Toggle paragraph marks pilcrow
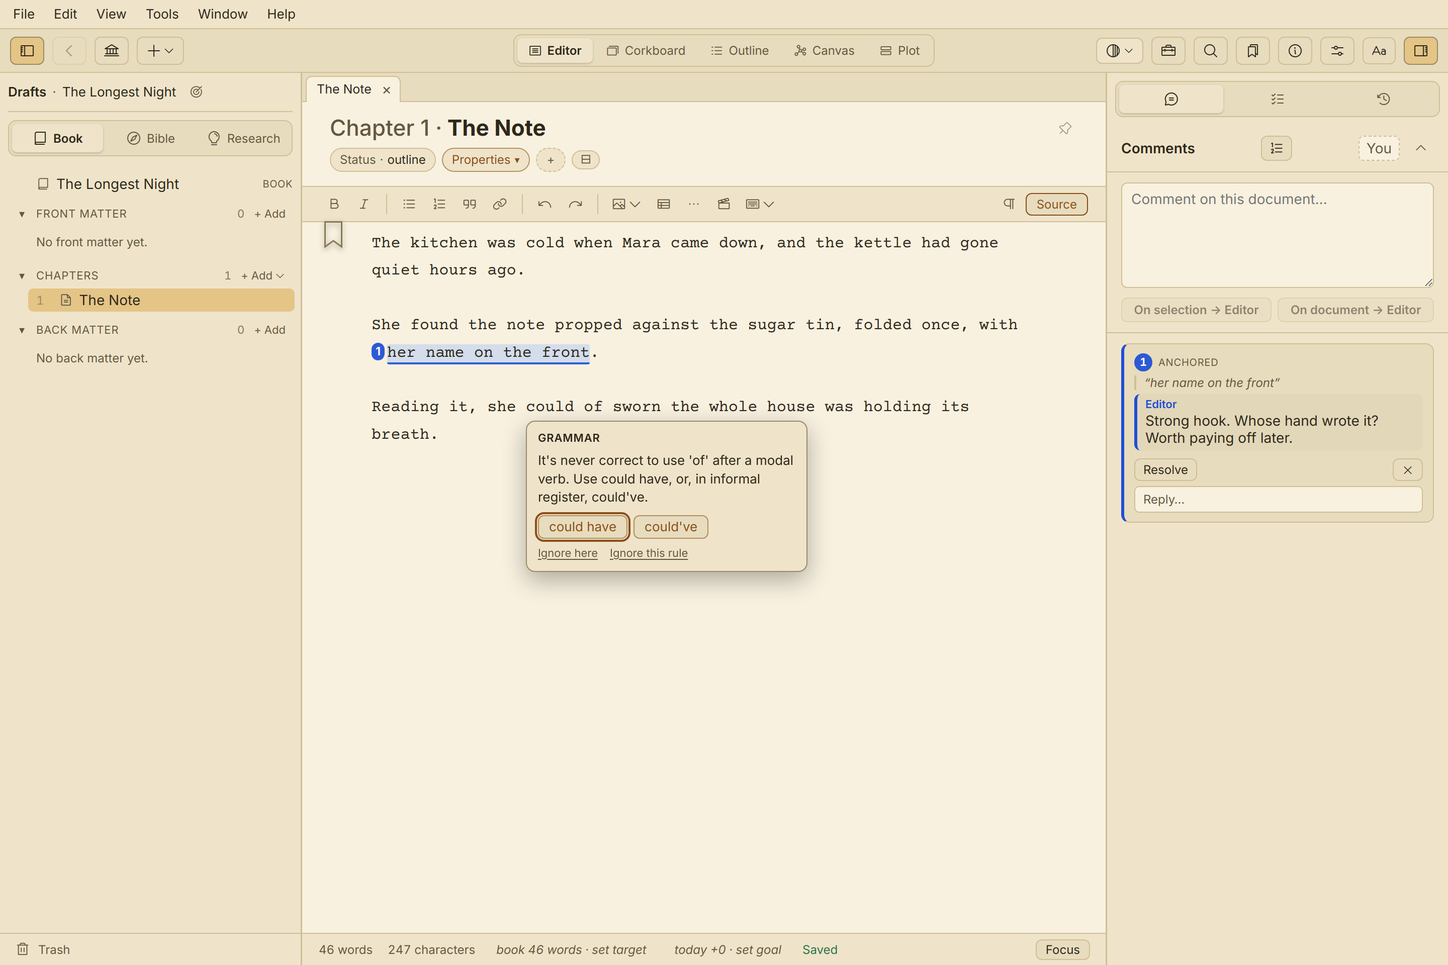 coord(1009,205)
